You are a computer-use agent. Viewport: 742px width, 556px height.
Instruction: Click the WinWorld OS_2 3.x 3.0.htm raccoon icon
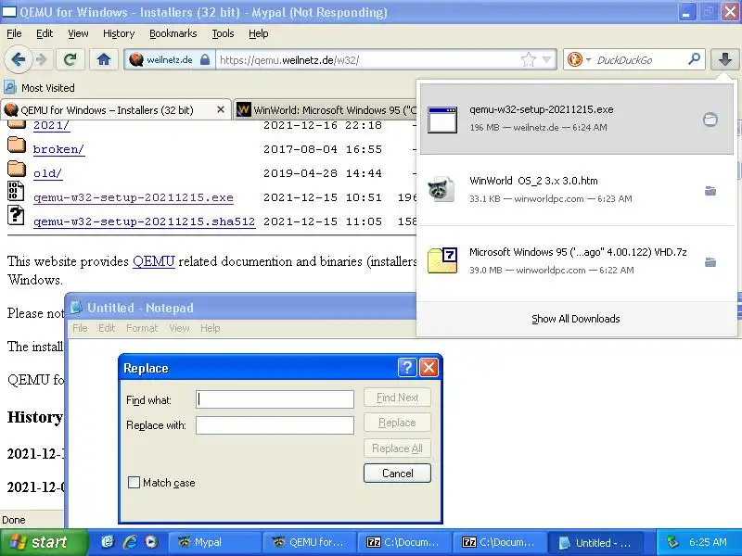(441, 190)
